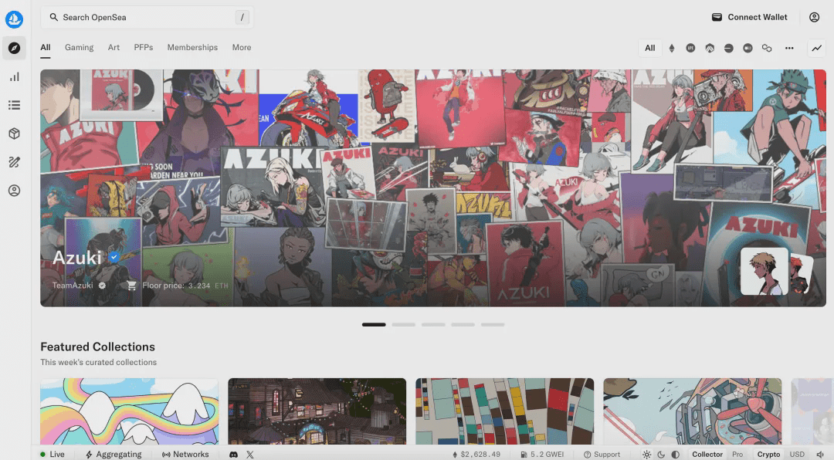The width and height of the screenshot is (834, 460).
Task: Filter by Blast chain icon
Action: (748, 48)
